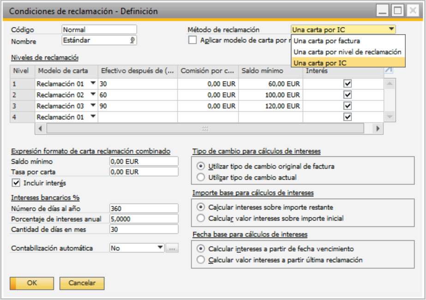
Task: Maximize the Condiciones de reclamación window
Action: click(398, 11)
